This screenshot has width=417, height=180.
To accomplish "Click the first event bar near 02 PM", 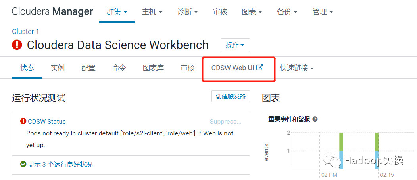I will point(341,151).
